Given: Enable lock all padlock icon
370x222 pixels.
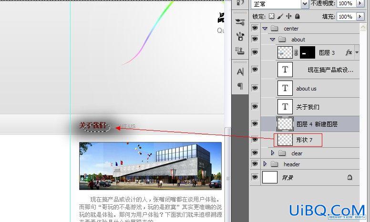Looking at the screenshot, I should pos(298,16).
